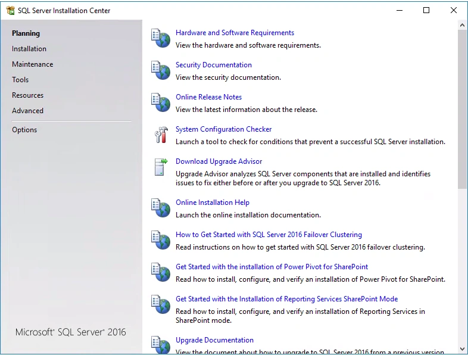Open the Online Release Notes link
The width and height of the screenshot is (468, 355).
[x=208, y=97]
